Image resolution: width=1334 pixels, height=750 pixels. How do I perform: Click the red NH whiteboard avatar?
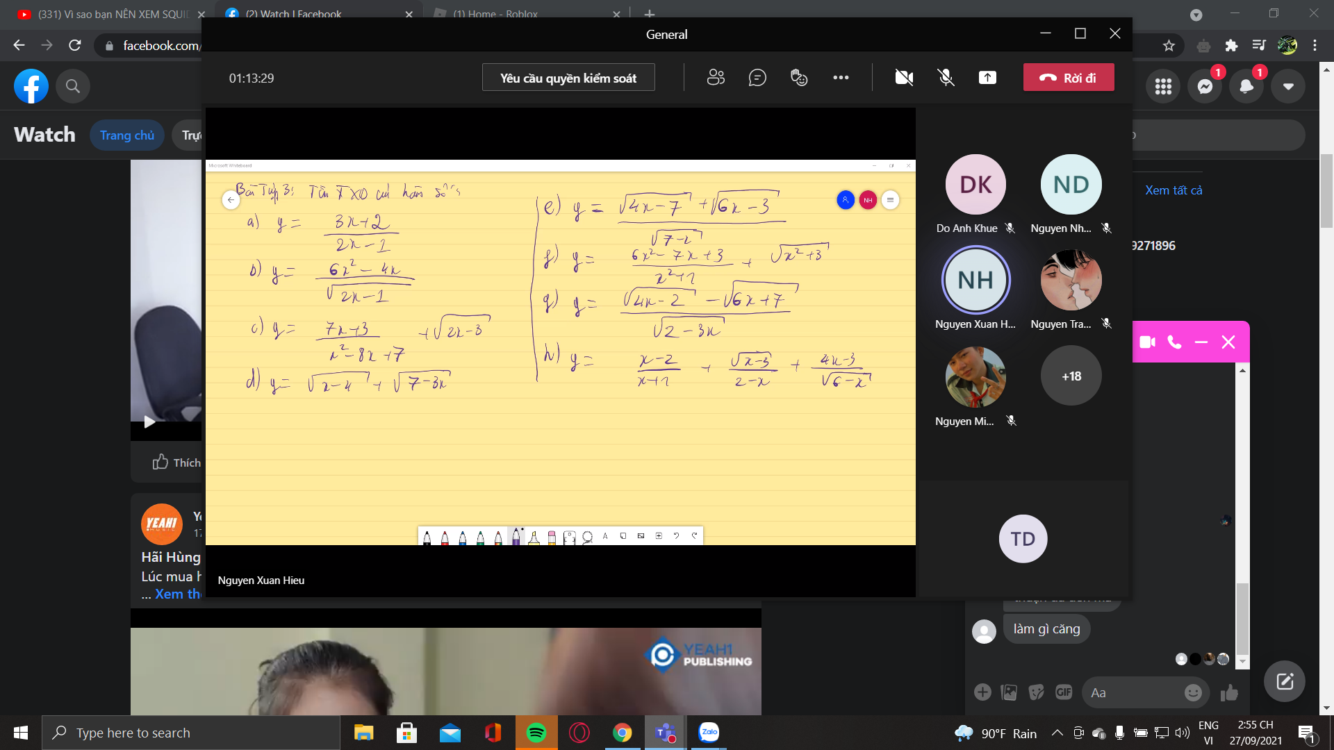click(868, 200)
